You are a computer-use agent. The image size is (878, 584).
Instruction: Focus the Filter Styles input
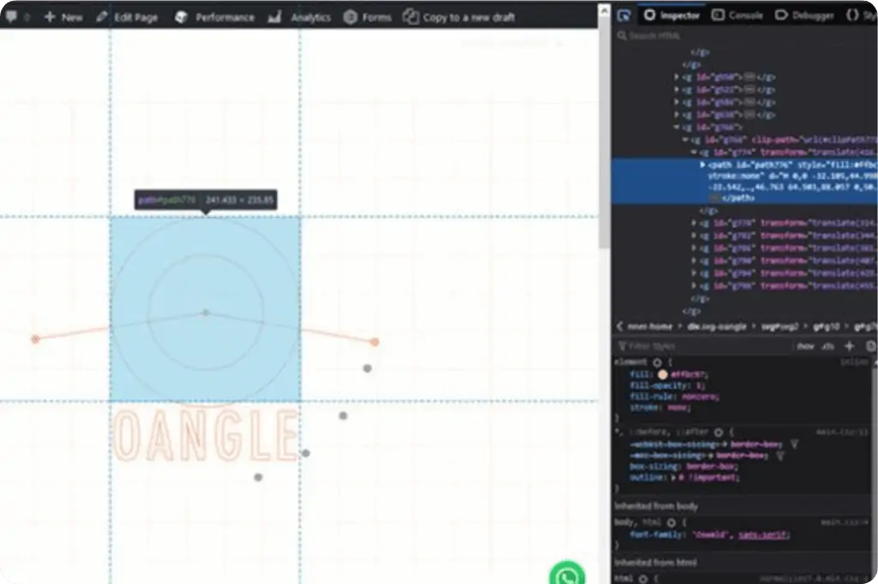[703, 346]
